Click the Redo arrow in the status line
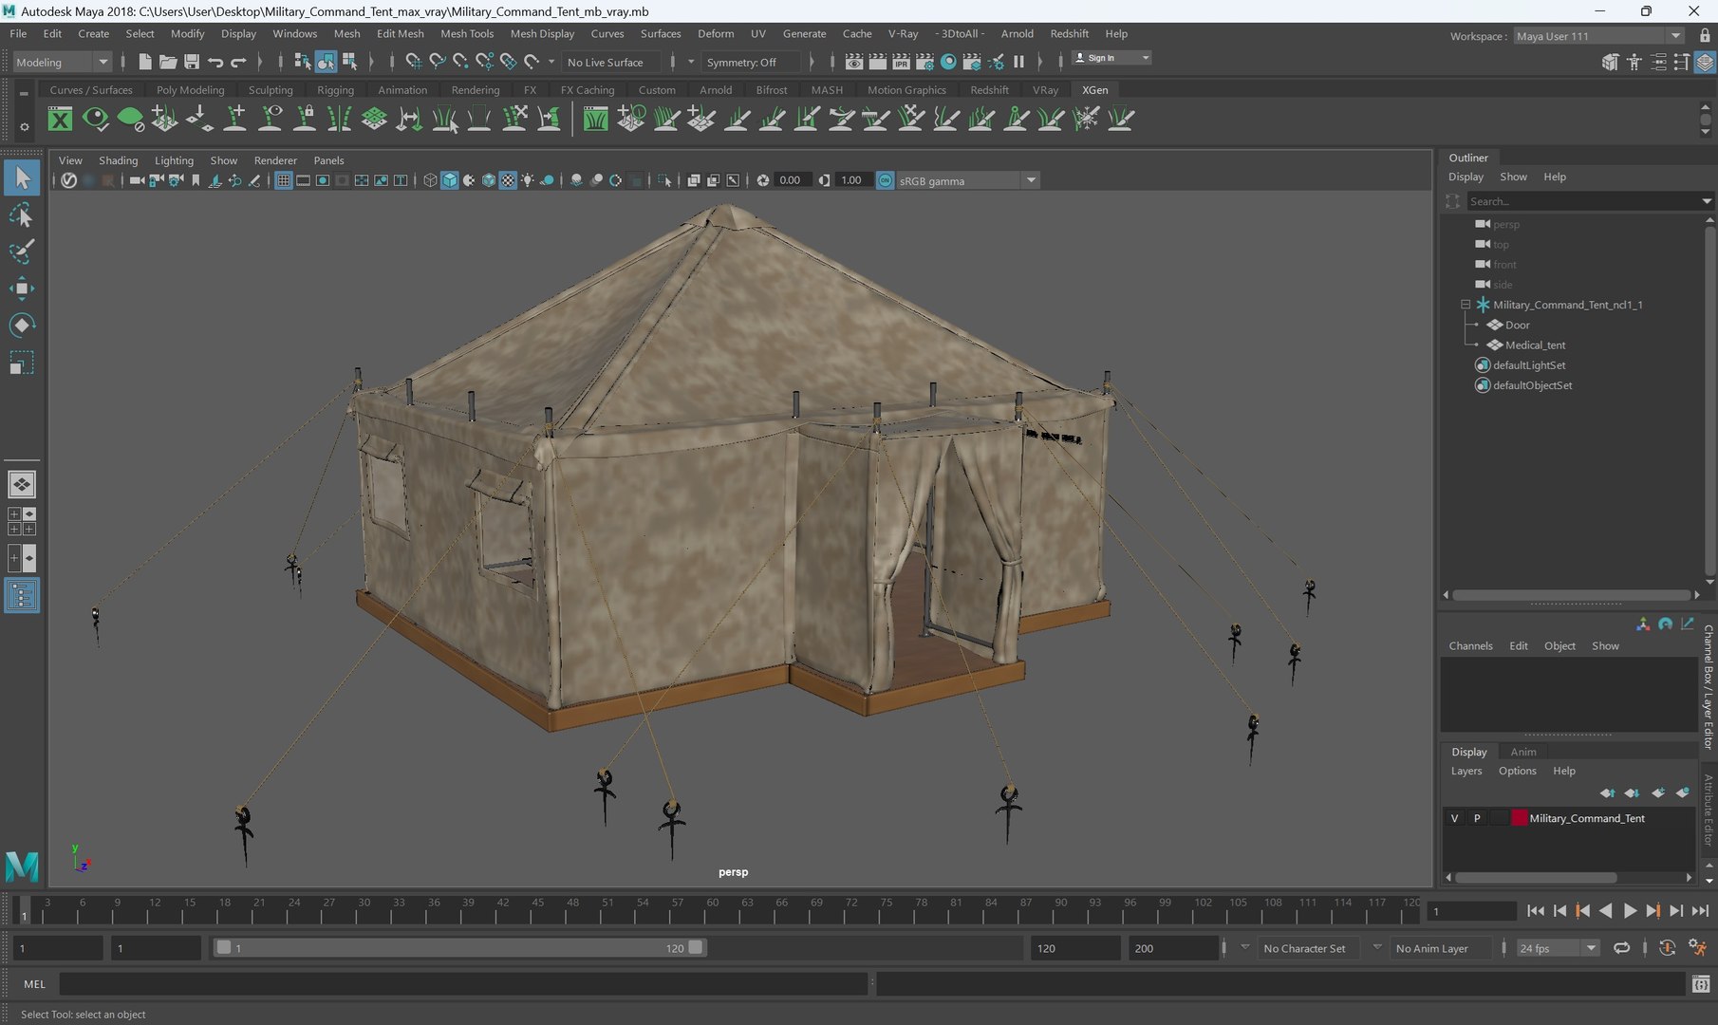The width and height of the screenshot is (1718, 1025). click(x=238, y=62)
